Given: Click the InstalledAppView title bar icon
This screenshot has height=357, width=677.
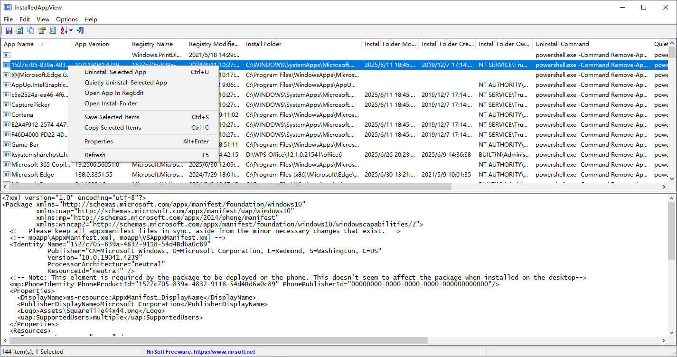Looking at the screenshot, I should click(x=8, y=7).
